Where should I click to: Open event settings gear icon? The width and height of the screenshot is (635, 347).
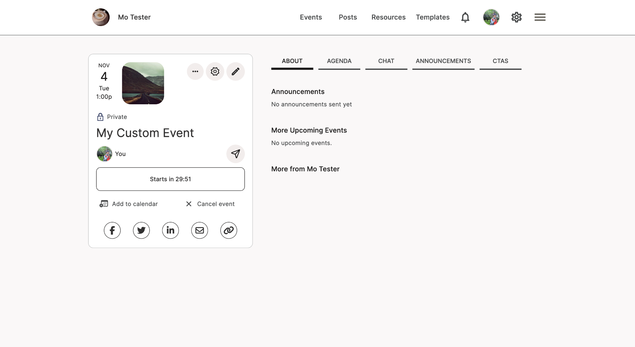pos(215,72)
